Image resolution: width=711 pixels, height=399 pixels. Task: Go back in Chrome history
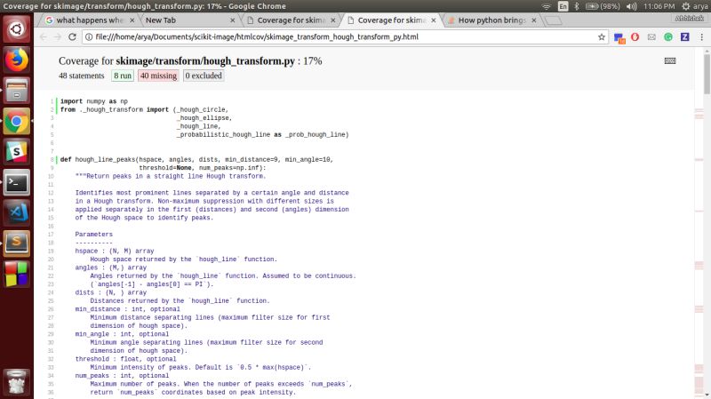[43, 37]
